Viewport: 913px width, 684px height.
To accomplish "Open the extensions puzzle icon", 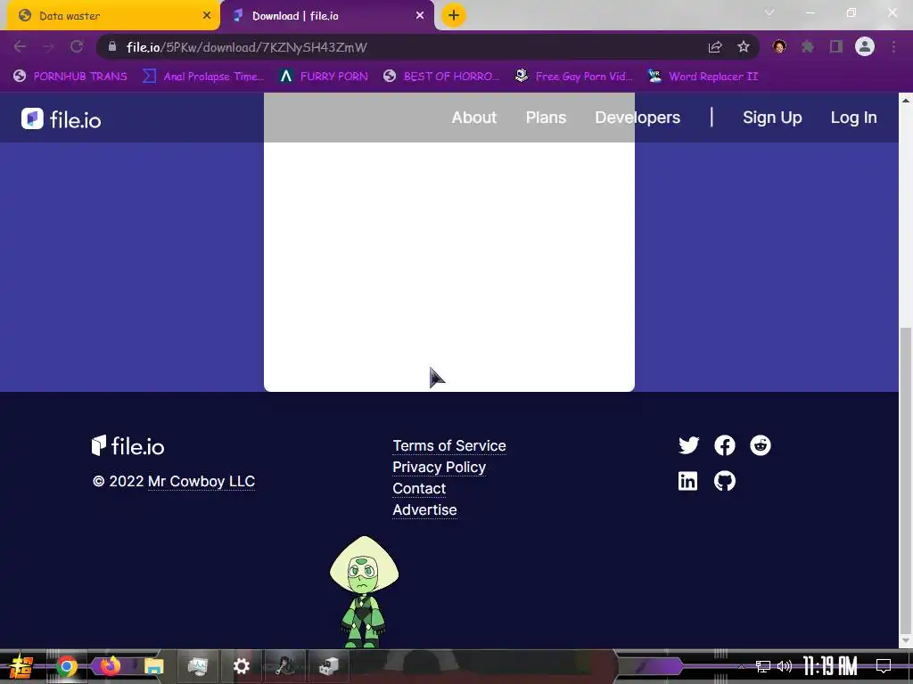I will [808, 46].
